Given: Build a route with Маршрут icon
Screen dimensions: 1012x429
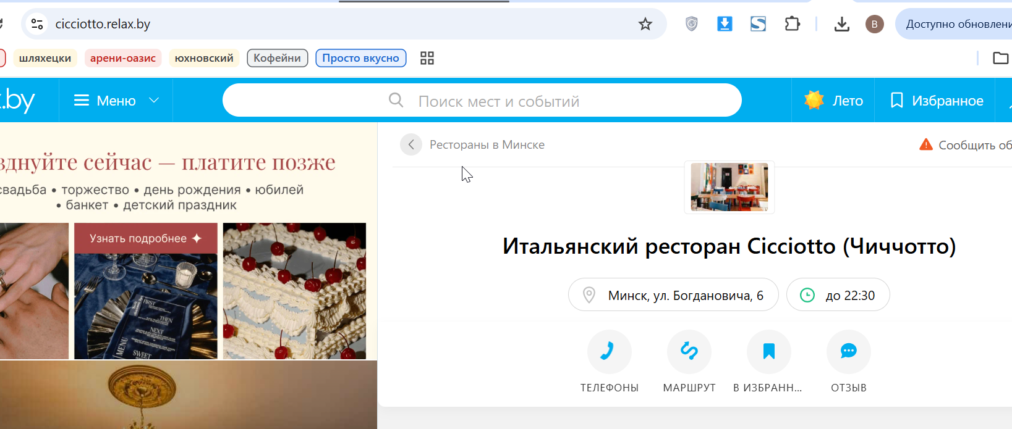Looking at the screenshot, I should point(689,352).
